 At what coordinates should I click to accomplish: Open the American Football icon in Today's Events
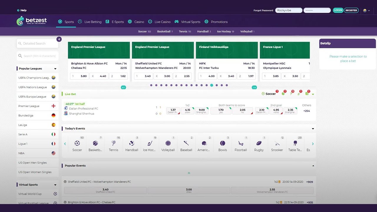[204, 143]
